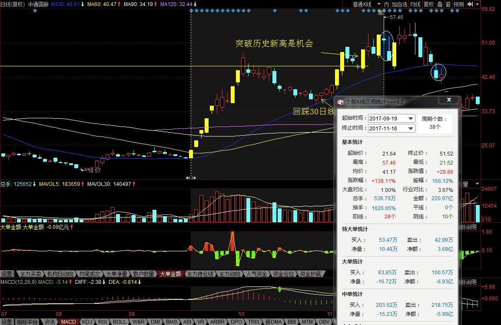Toggle the 均线 moving average display
The width and height of the screenshot is (501, 325).
click(x=416, y=4)
